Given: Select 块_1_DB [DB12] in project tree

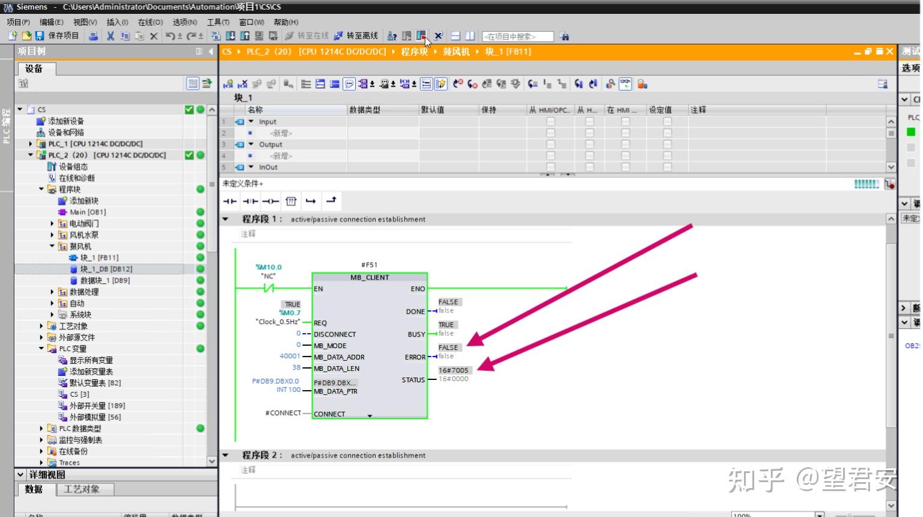Looking at the screenshot, I should [106, 269].
